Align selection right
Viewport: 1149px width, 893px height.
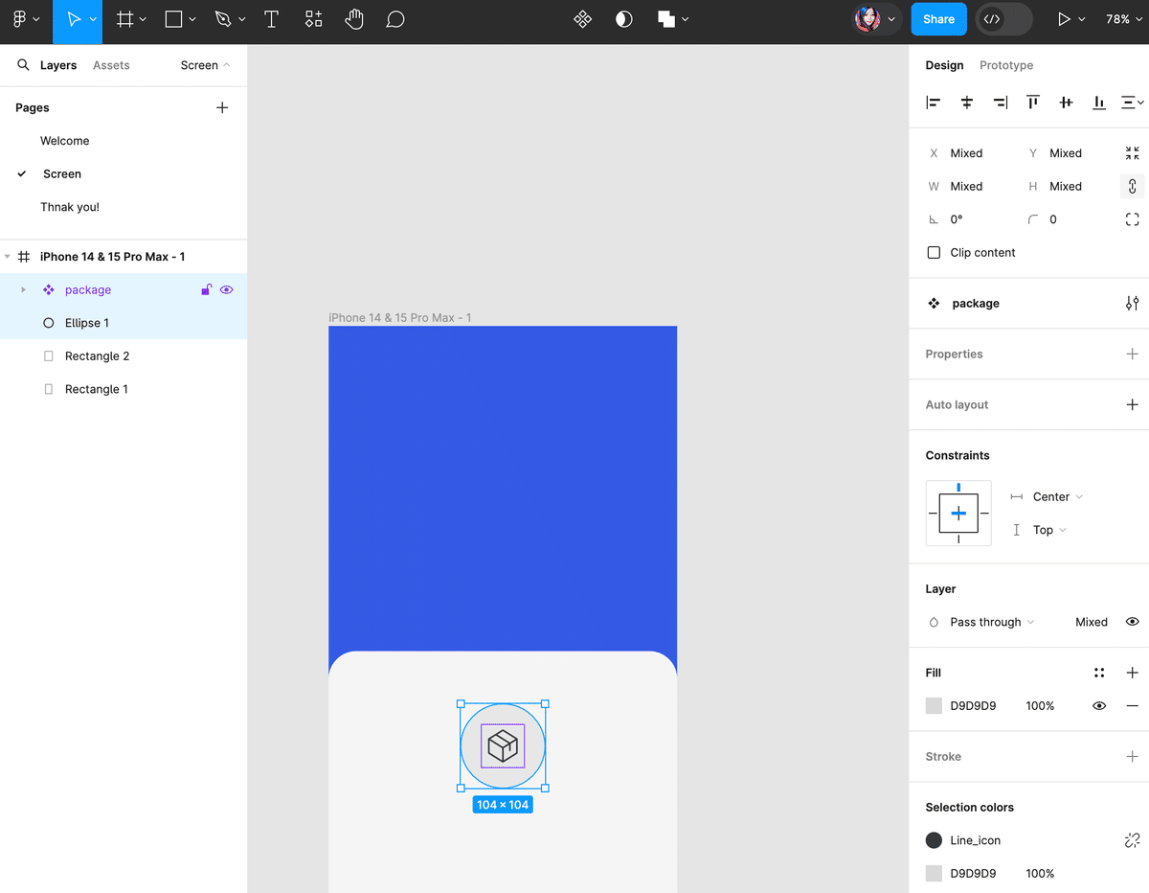1000,103
